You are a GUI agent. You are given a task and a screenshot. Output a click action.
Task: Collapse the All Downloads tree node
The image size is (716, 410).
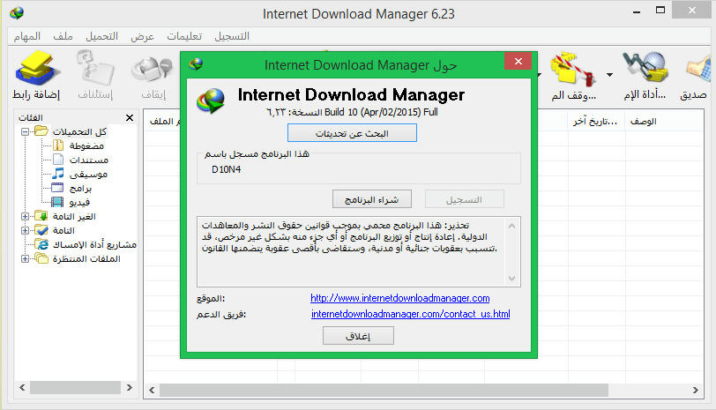tap(25, 132)
